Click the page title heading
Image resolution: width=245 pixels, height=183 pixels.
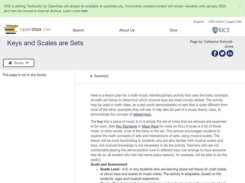pos(45,43)
